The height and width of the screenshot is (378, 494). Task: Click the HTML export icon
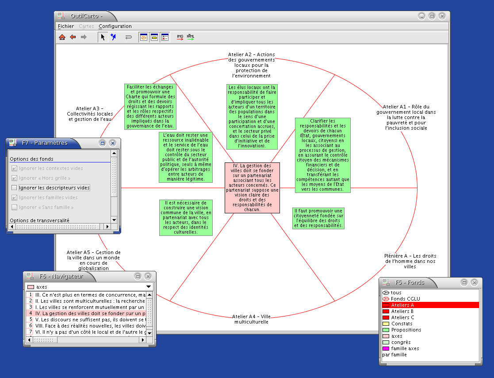(190, 37)
